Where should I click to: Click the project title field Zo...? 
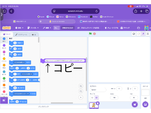(x=57, y=28)
